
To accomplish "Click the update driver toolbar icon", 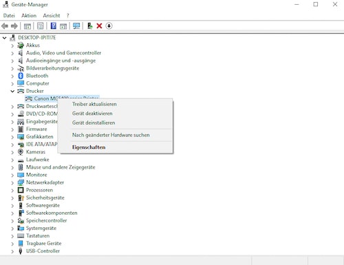I will pos(89,26).
